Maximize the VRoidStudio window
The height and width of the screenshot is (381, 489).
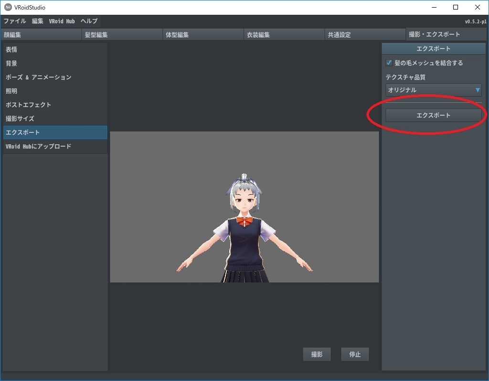tap(456, 7)
